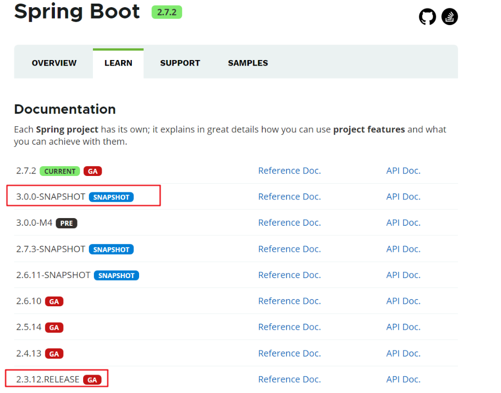This screenshot has width=501, height=393.
Task: Click the 2.7.2 version badge beside the title
Action: tap(166, 12)
